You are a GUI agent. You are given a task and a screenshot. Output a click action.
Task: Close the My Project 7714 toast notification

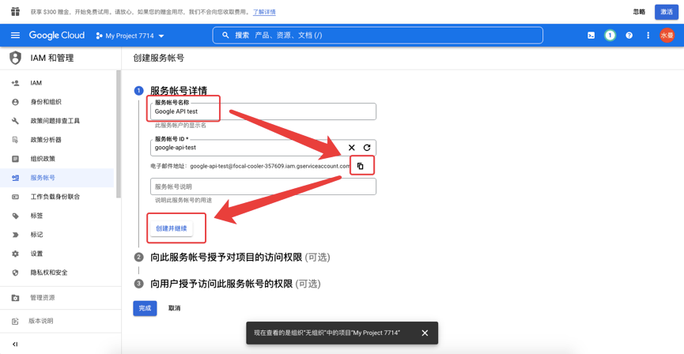[x=425, y=333]
